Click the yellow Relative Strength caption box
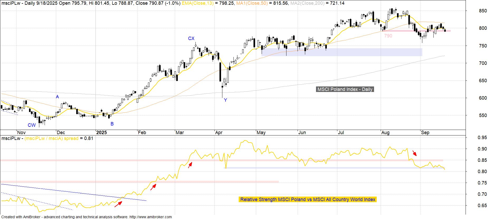 pyautogui.click(x=308, y=199)
